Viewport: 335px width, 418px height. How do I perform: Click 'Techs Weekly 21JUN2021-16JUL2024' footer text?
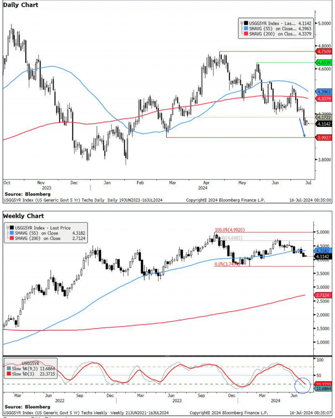tap(125, 413)
